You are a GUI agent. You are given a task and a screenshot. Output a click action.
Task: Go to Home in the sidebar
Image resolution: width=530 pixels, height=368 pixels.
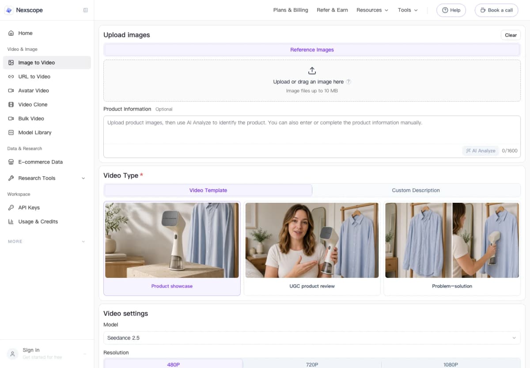click(x=47, y=33)
